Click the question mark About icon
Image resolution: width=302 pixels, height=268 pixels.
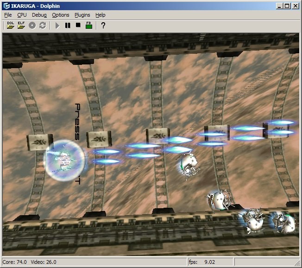103,25
